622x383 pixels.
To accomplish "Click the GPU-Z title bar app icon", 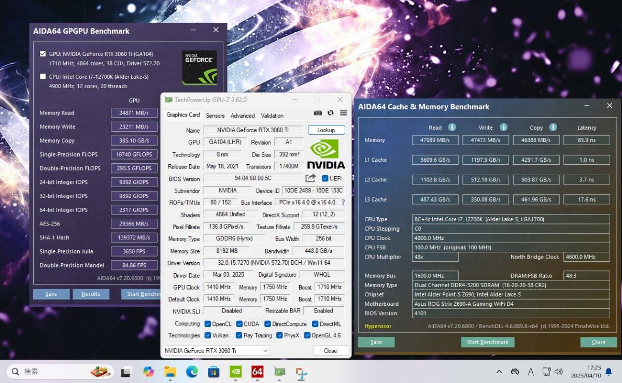I will point(168,100).
